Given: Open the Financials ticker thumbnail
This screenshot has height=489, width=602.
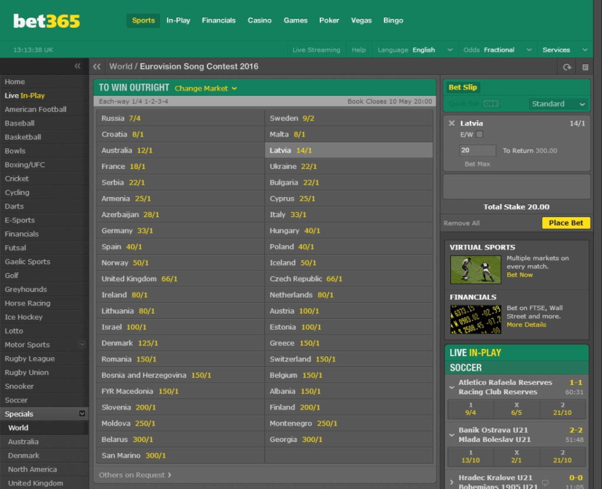Looking at the screenshot, I should click(x=476, y=320).
